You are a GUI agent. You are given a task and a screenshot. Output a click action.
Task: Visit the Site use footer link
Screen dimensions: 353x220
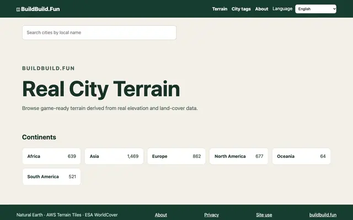264,215
